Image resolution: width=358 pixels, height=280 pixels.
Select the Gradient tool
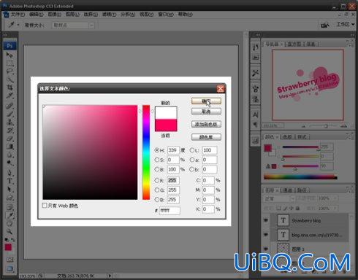[x=9, y=147]
